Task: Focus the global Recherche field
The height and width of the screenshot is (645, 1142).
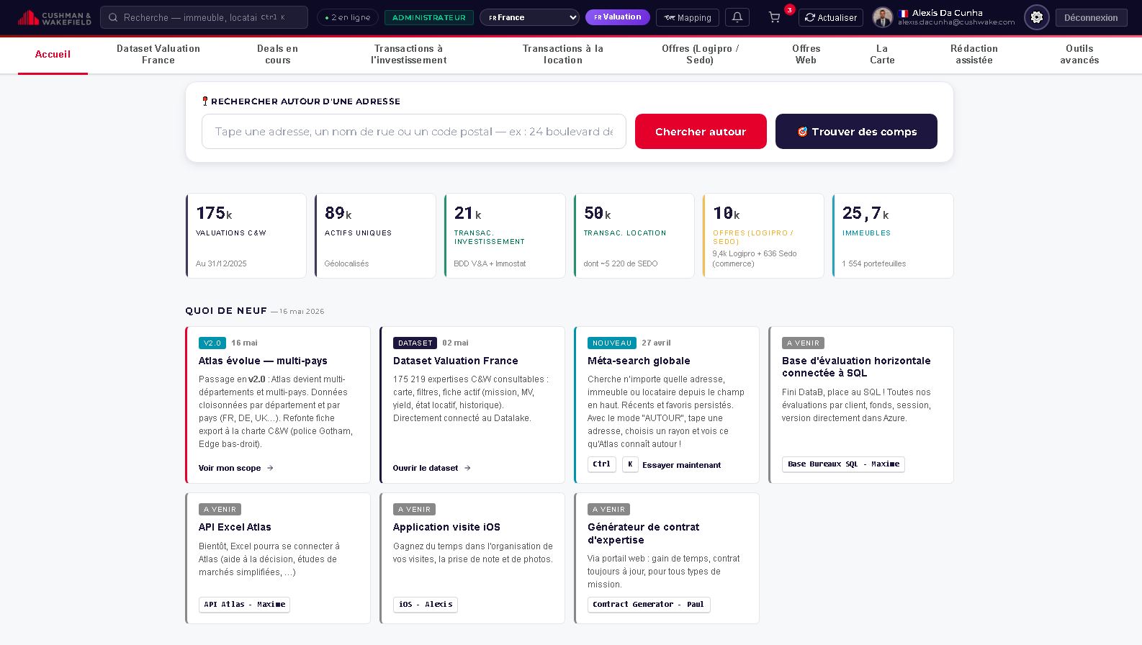Action: (x=204, y=17)
